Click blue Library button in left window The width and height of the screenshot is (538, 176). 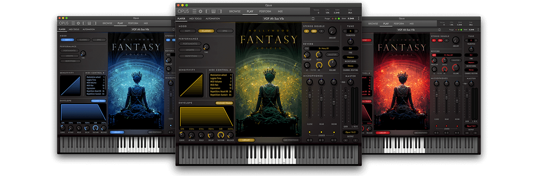pyautogui.click(x=117, y=132)
